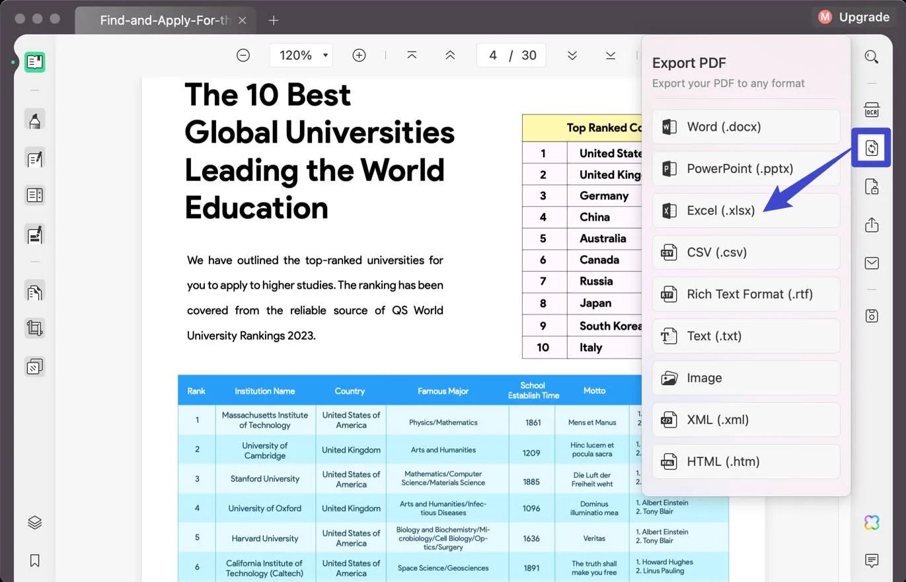Jump to the first page
The height and width of the screenshot is (582, 906).
click(x=412, y=55)
